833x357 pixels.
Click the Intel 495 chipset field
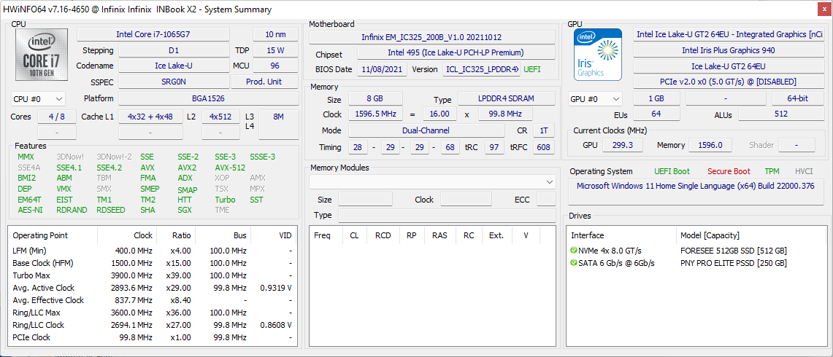456,52
